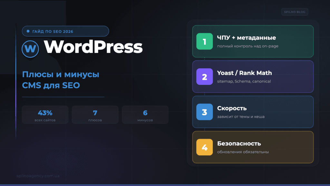
Task: Click the ГАЙД ПО SEO 2026 pill
Action: pyautogui.click(x=65, y=31)
